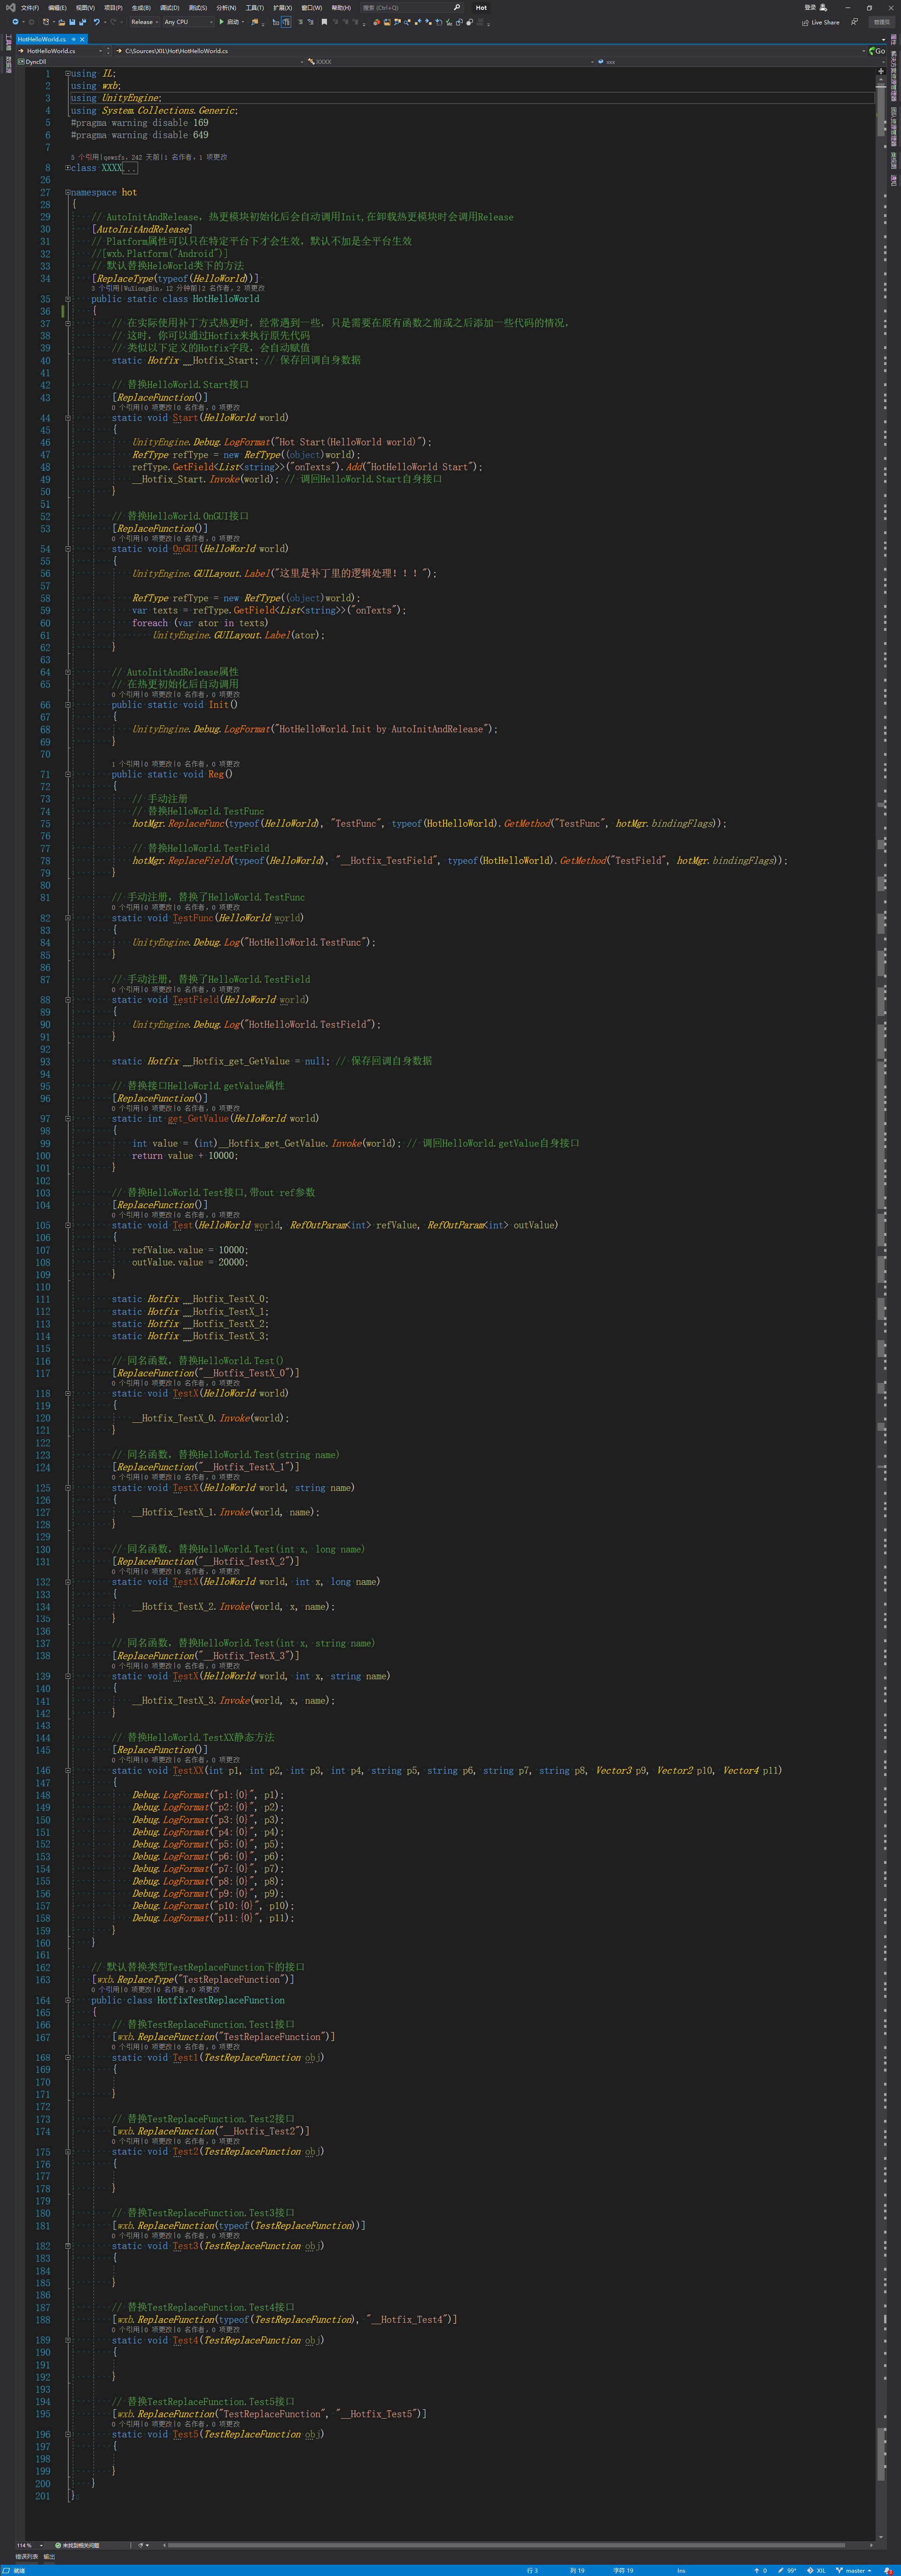Open the 文件(F) menu
The image size is (901, 2576).
[x=30, y=8]
